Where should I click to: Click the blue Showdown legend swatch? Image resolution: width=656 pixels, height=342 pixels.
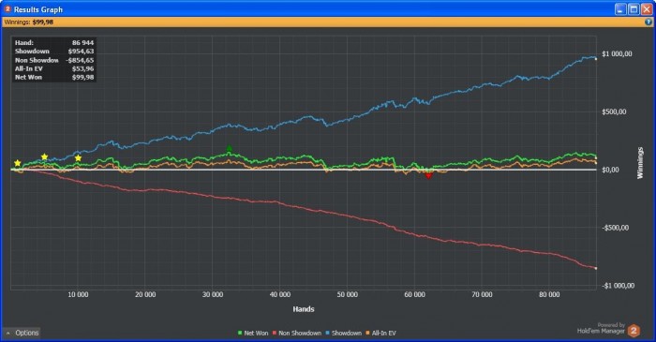pos(328,334)
